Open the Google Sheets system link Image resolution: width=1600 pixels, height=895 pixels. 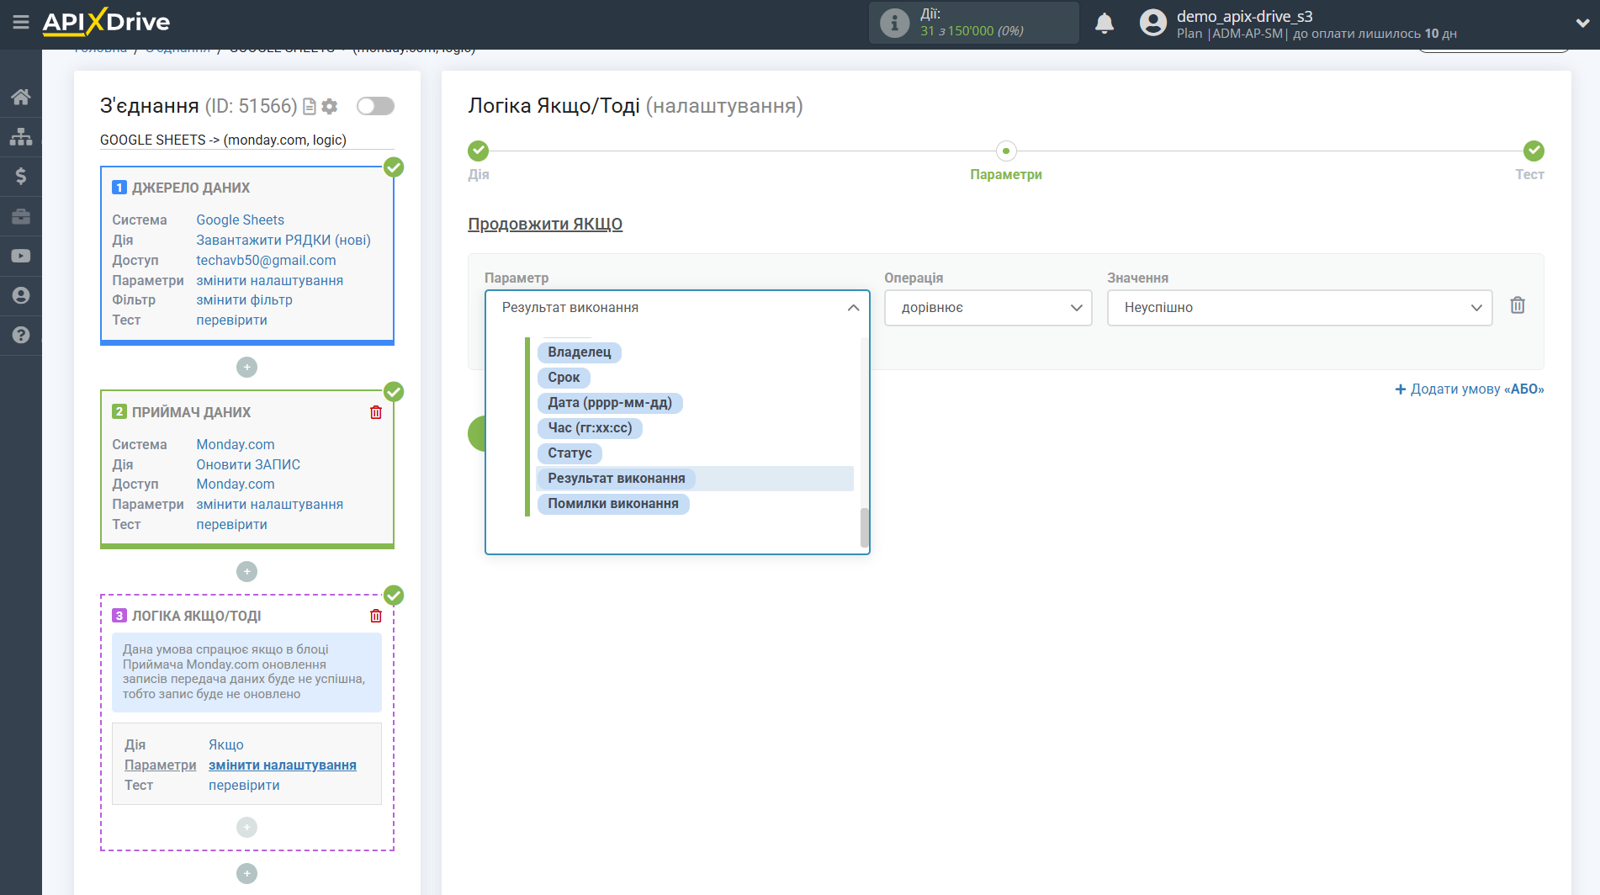tap(240, 220)
